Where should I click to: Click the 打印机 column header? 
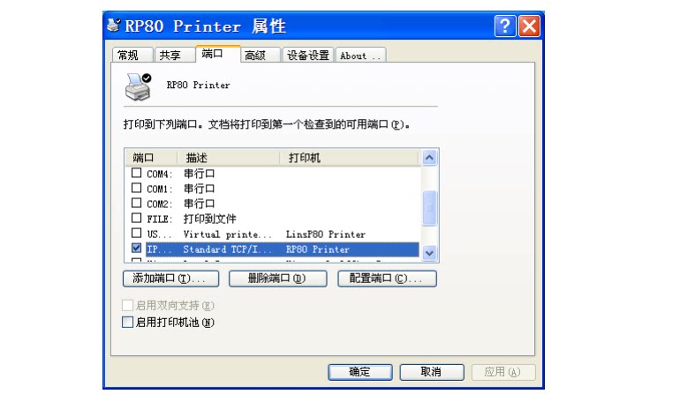point(349,158)
